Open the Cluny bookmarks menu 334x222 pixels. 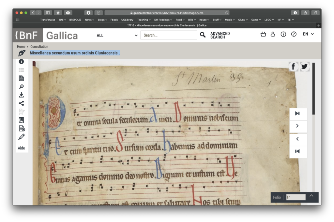(x=243, y=20)
